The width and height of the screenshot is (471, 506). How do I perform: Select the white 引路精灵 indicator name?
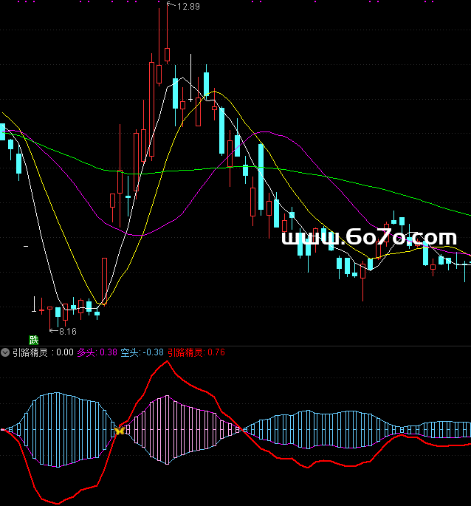30,353
